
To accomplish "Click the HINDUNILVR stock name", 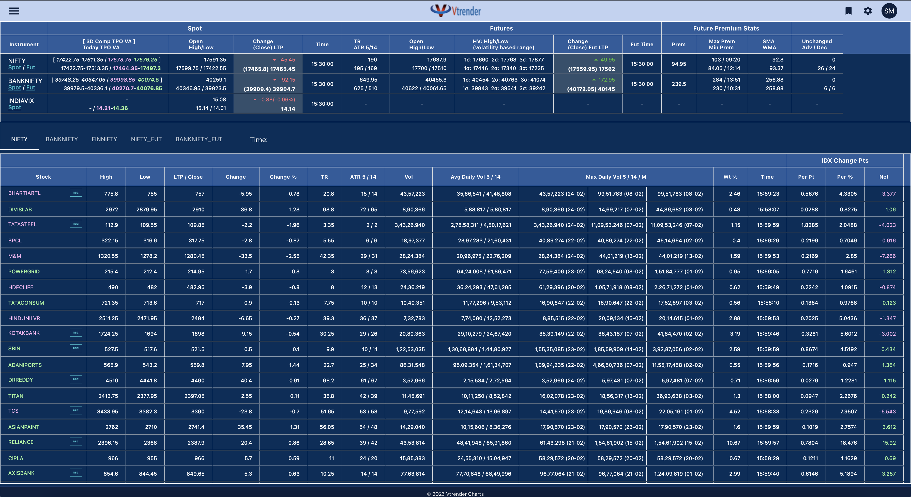I will 24,318.
